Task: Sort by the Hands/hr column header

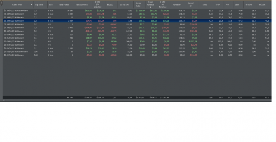Action: click(x=177, y=5)
